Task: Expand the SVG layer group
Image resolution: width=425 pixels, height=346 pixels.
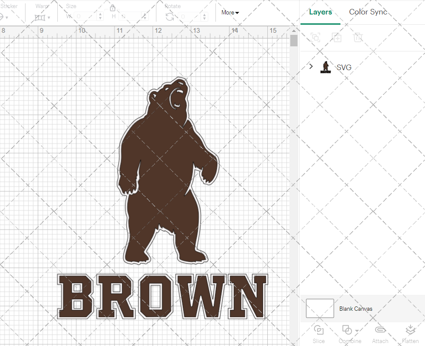Action: (311, 66)
